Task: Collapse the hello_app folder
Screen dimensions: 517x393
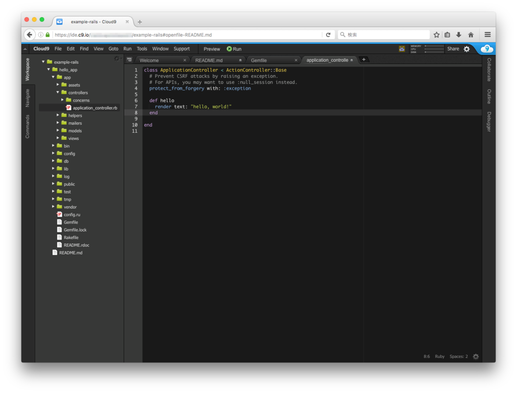Action: click(x=48, y=69)
